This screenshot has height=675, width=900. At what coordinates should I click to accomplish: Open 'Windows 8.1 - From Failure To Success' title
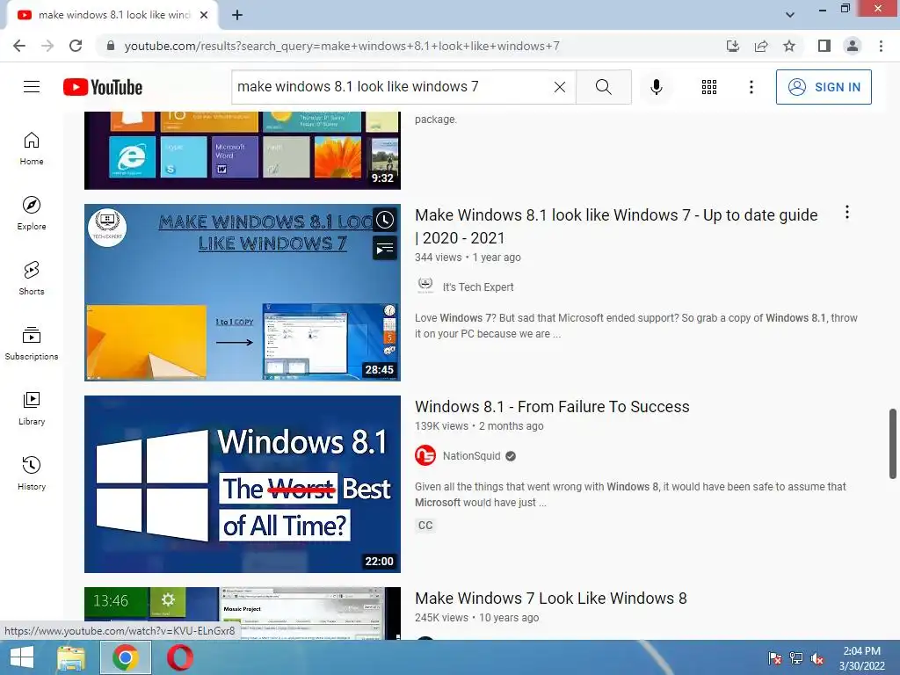552,406
